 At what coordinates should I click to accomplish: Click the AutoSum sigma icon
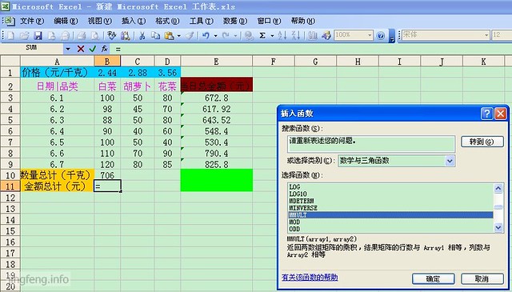pyautogui.click(x=262, y=35)
